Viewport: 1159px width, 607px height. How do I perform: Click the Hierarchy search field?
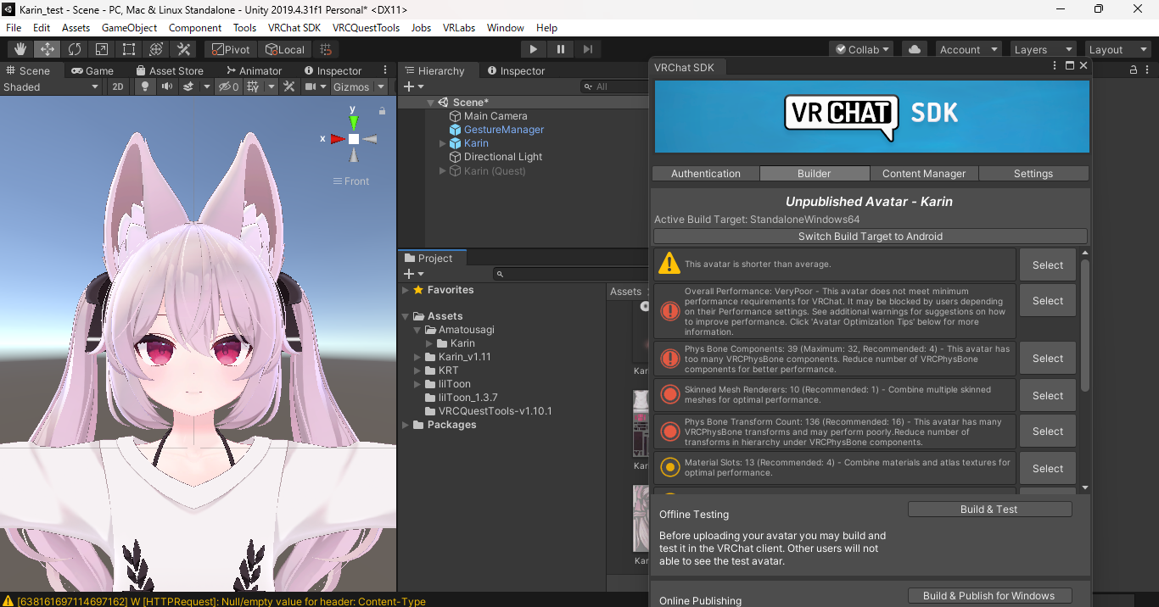(615, 86)
